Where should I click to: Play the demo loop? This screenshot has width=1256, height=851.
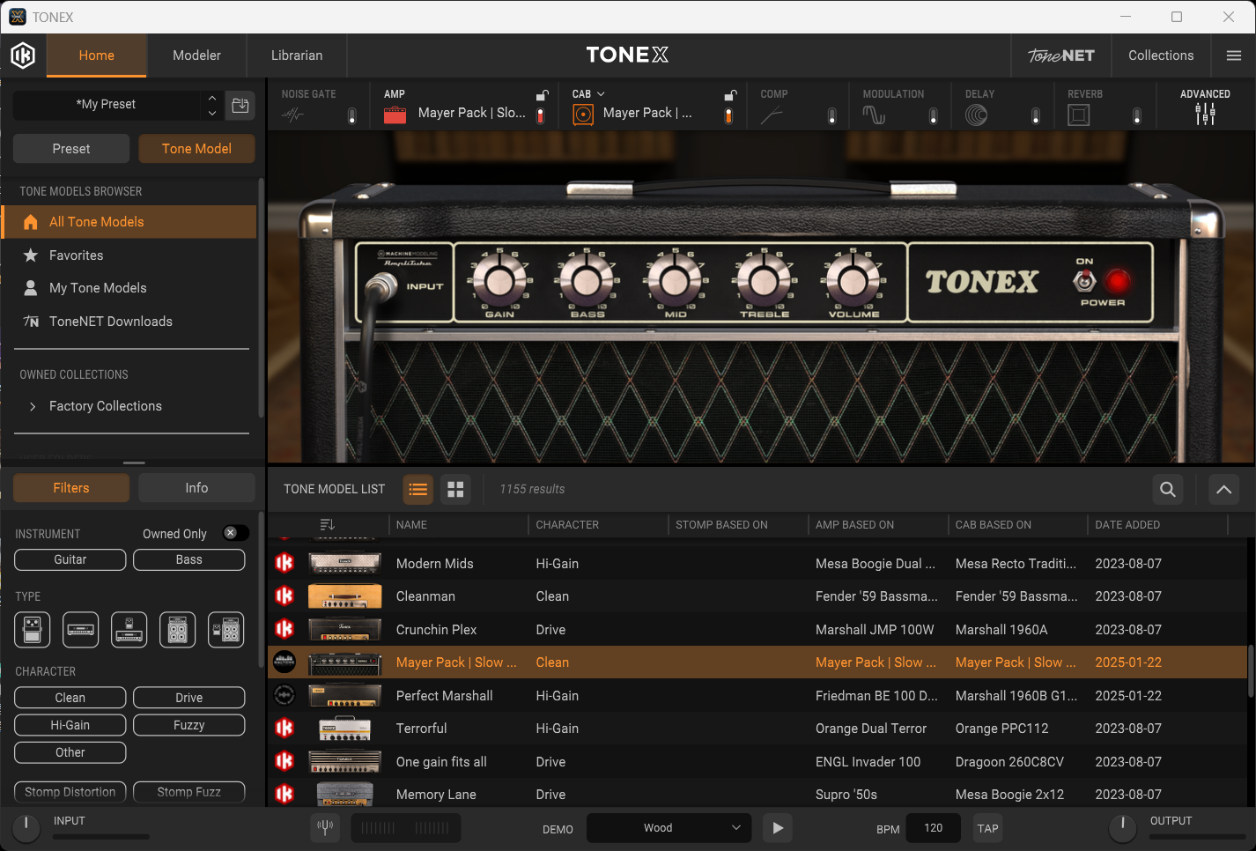[777, 828]
